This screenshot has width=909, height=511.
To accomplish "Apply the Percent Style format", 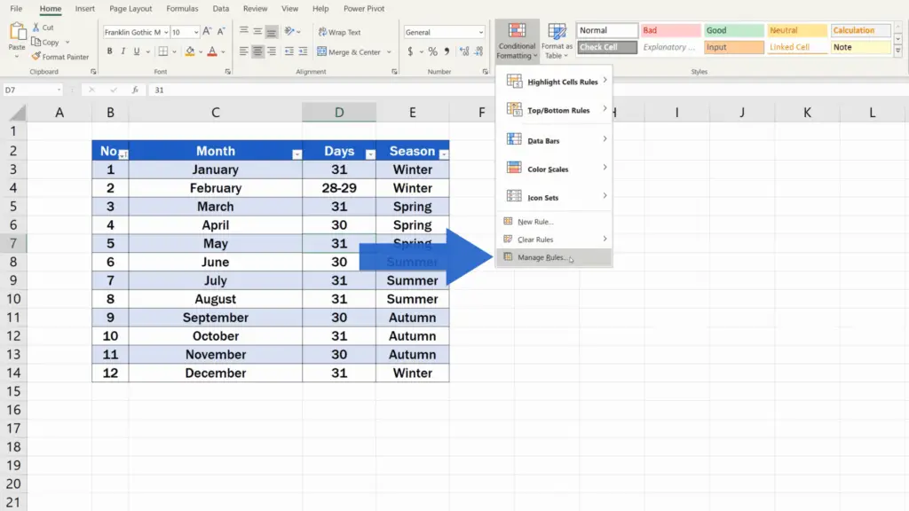I will coord(433,51).
